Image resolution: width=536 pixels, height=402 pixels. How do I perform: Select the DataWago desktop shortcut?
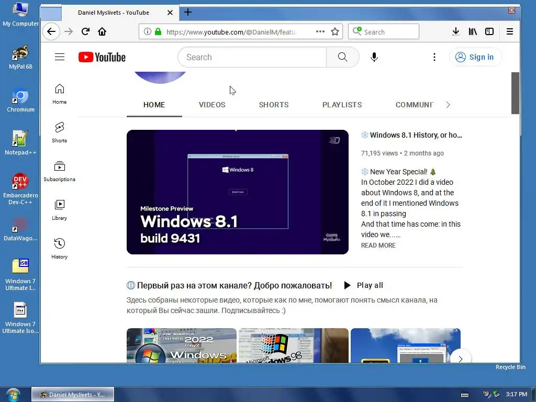pos(20,229)
